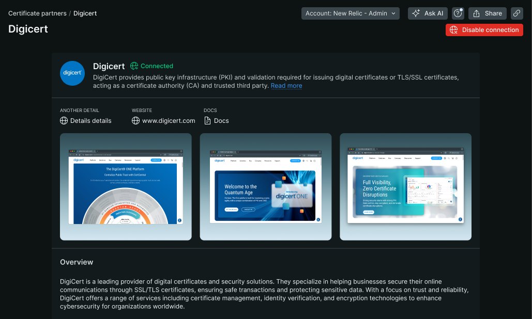Open the Read more link
532x319 pixels.
click(286, 86)
